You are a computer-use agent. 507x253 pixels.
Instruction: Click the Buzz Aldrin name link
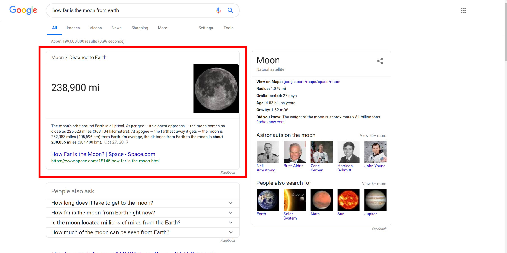coord(293,166)
